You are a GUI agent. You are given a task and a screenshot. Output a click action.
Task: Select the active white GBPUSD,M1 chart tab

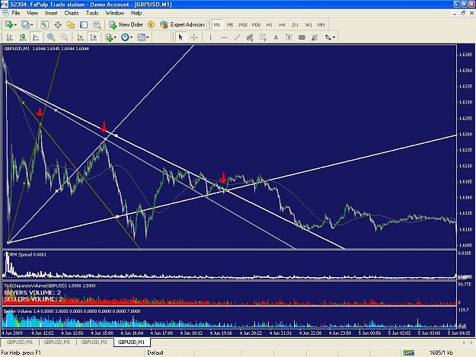[x=132, y=342]
